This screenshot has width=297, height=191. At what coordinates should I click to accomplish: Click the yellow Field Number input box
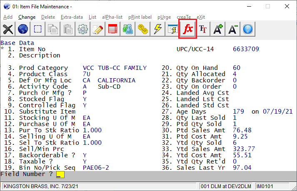pos(60,174)
